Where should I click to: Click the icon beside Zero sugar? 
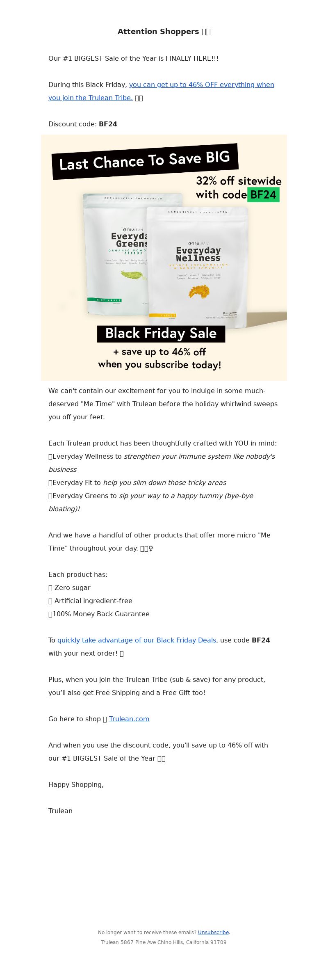50,588
